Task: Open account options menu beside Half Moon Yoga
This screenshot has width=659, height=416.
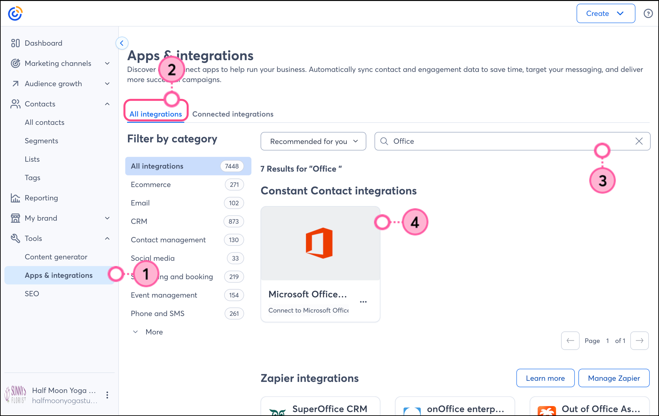Action: click(x=107, y=395)
